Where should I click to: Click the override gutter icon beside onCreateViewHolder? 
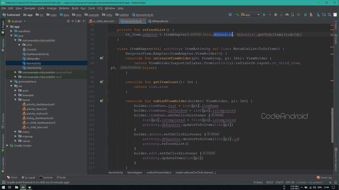pyautogui.click(x=101, y=58)
